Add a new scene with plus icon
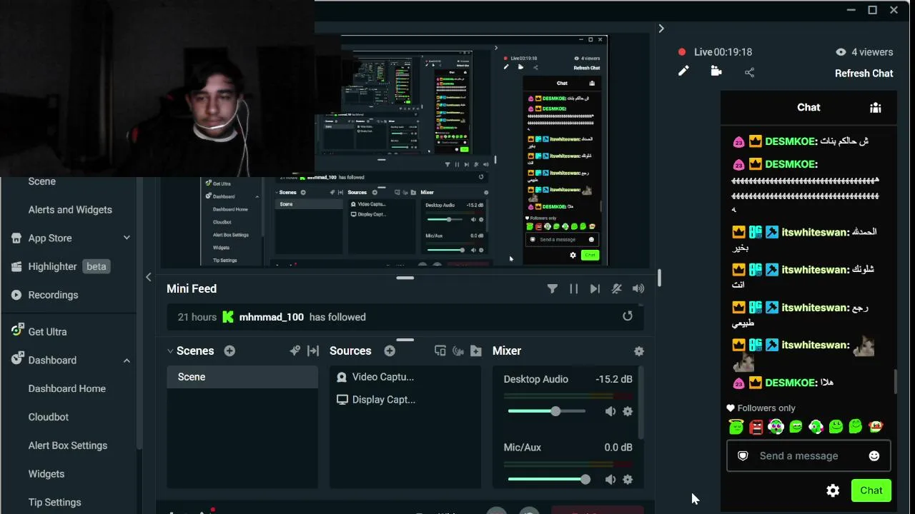Screen dimensions: 915x514 229,351
